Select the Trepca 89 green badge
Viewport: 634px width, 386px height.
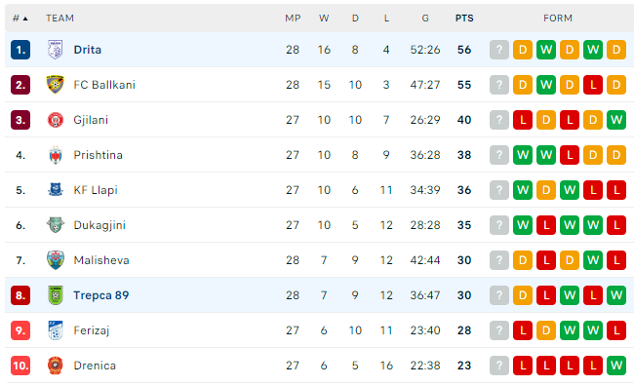[56, 295]
